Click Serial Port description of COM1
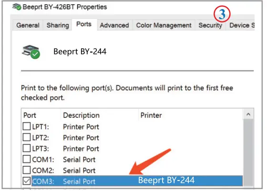 tap(79, 159)
